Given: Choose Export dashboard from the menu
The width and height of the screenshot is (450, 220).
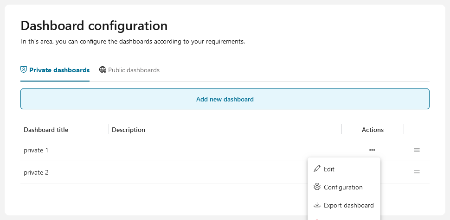Looking at the screenshot, I should pyautogui.click(x=348, y=206).
